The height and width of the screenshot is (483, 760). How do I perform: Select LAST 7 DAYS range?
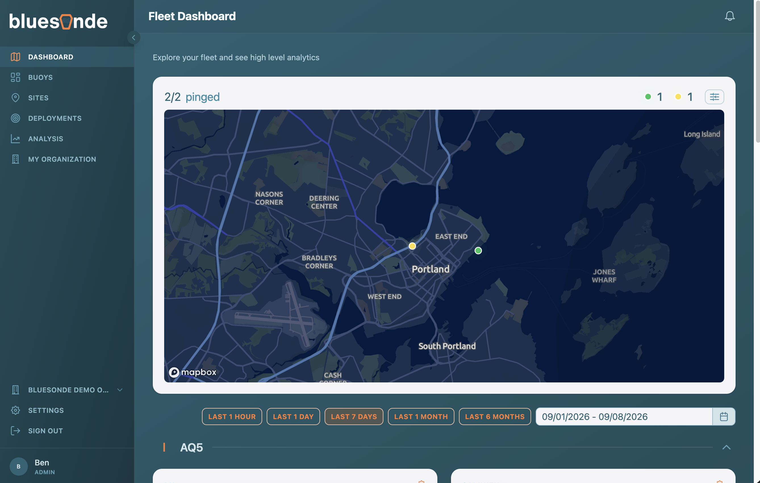pyautogui.click(x=354, y=417)
